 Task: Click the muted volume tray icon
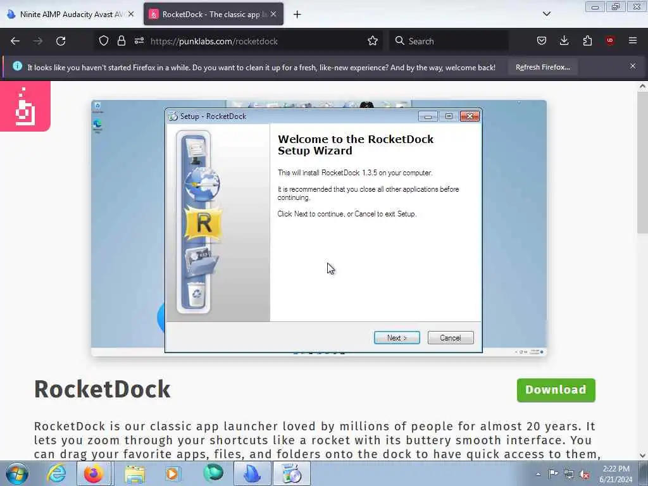(584, 475)
